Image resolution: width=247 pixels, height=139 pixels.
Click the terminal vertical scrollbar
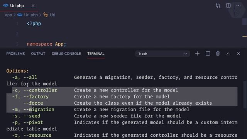click(x=245, y=95)
